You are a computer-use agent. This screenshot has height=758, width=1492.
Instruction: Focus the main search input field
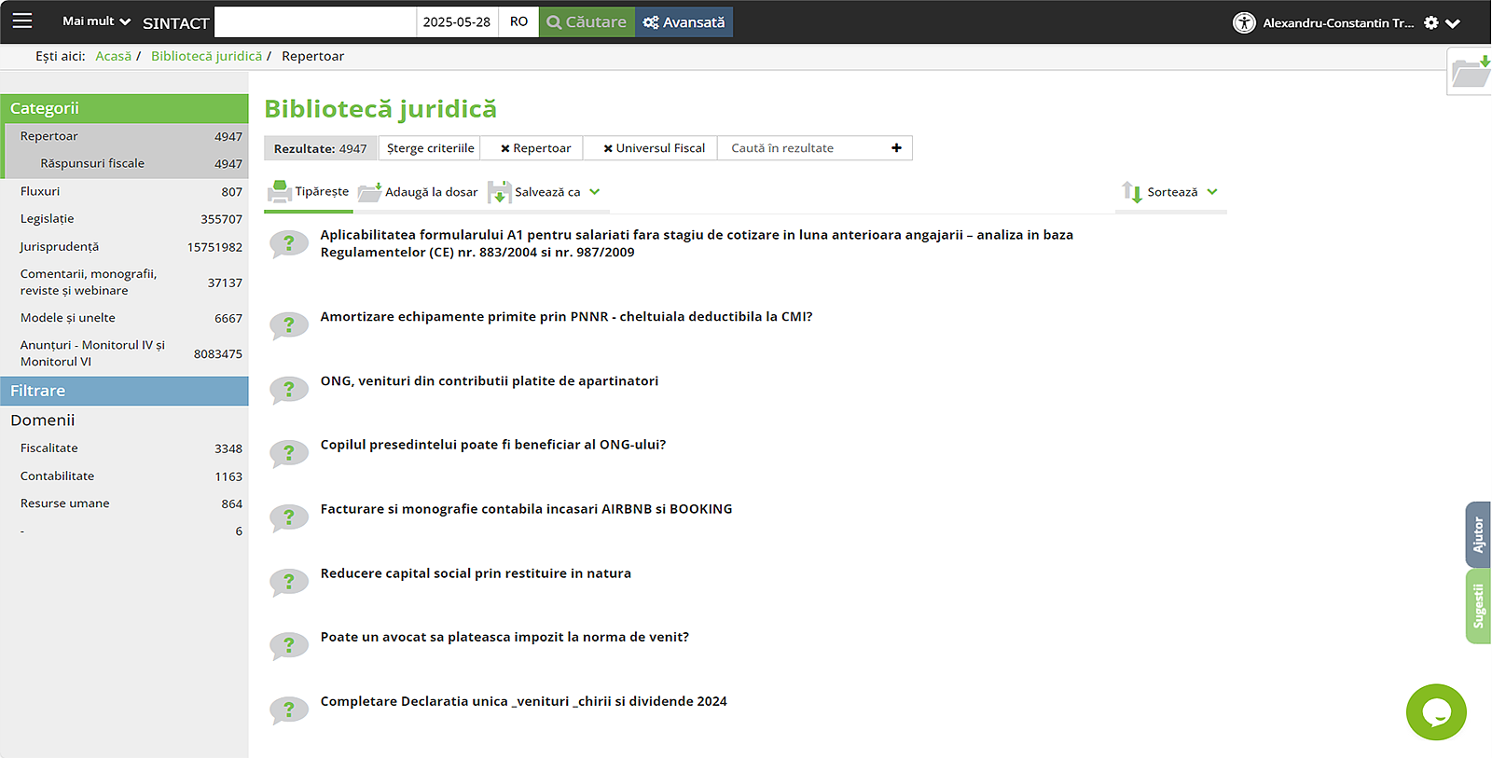click(x=315, y=21)
